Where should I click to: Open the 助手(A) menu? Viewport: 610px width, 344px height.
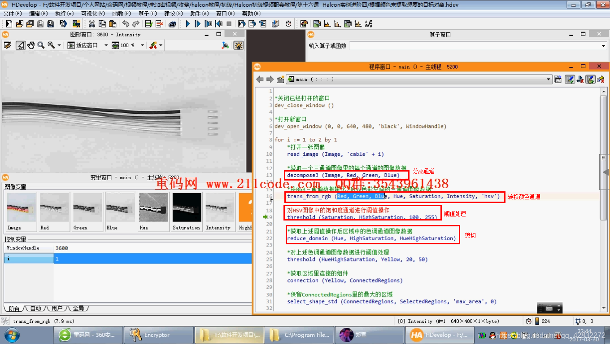[200, 13]
